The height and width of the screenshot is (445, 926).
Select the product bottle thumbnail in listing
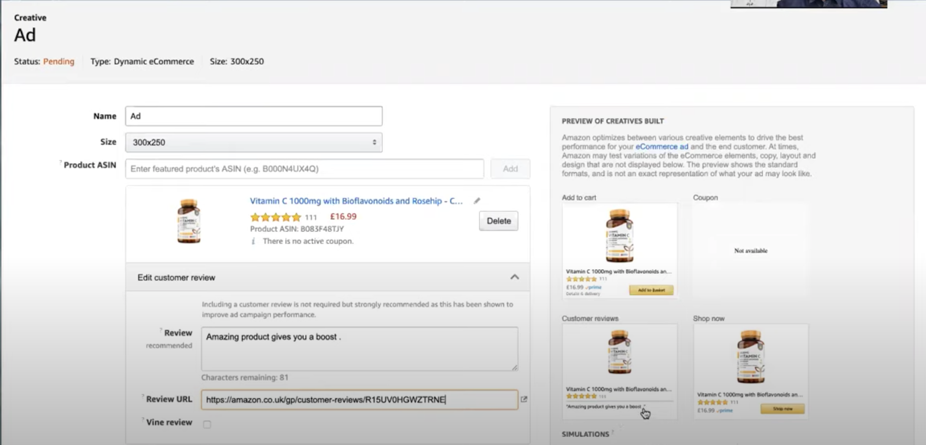(189, 221)
